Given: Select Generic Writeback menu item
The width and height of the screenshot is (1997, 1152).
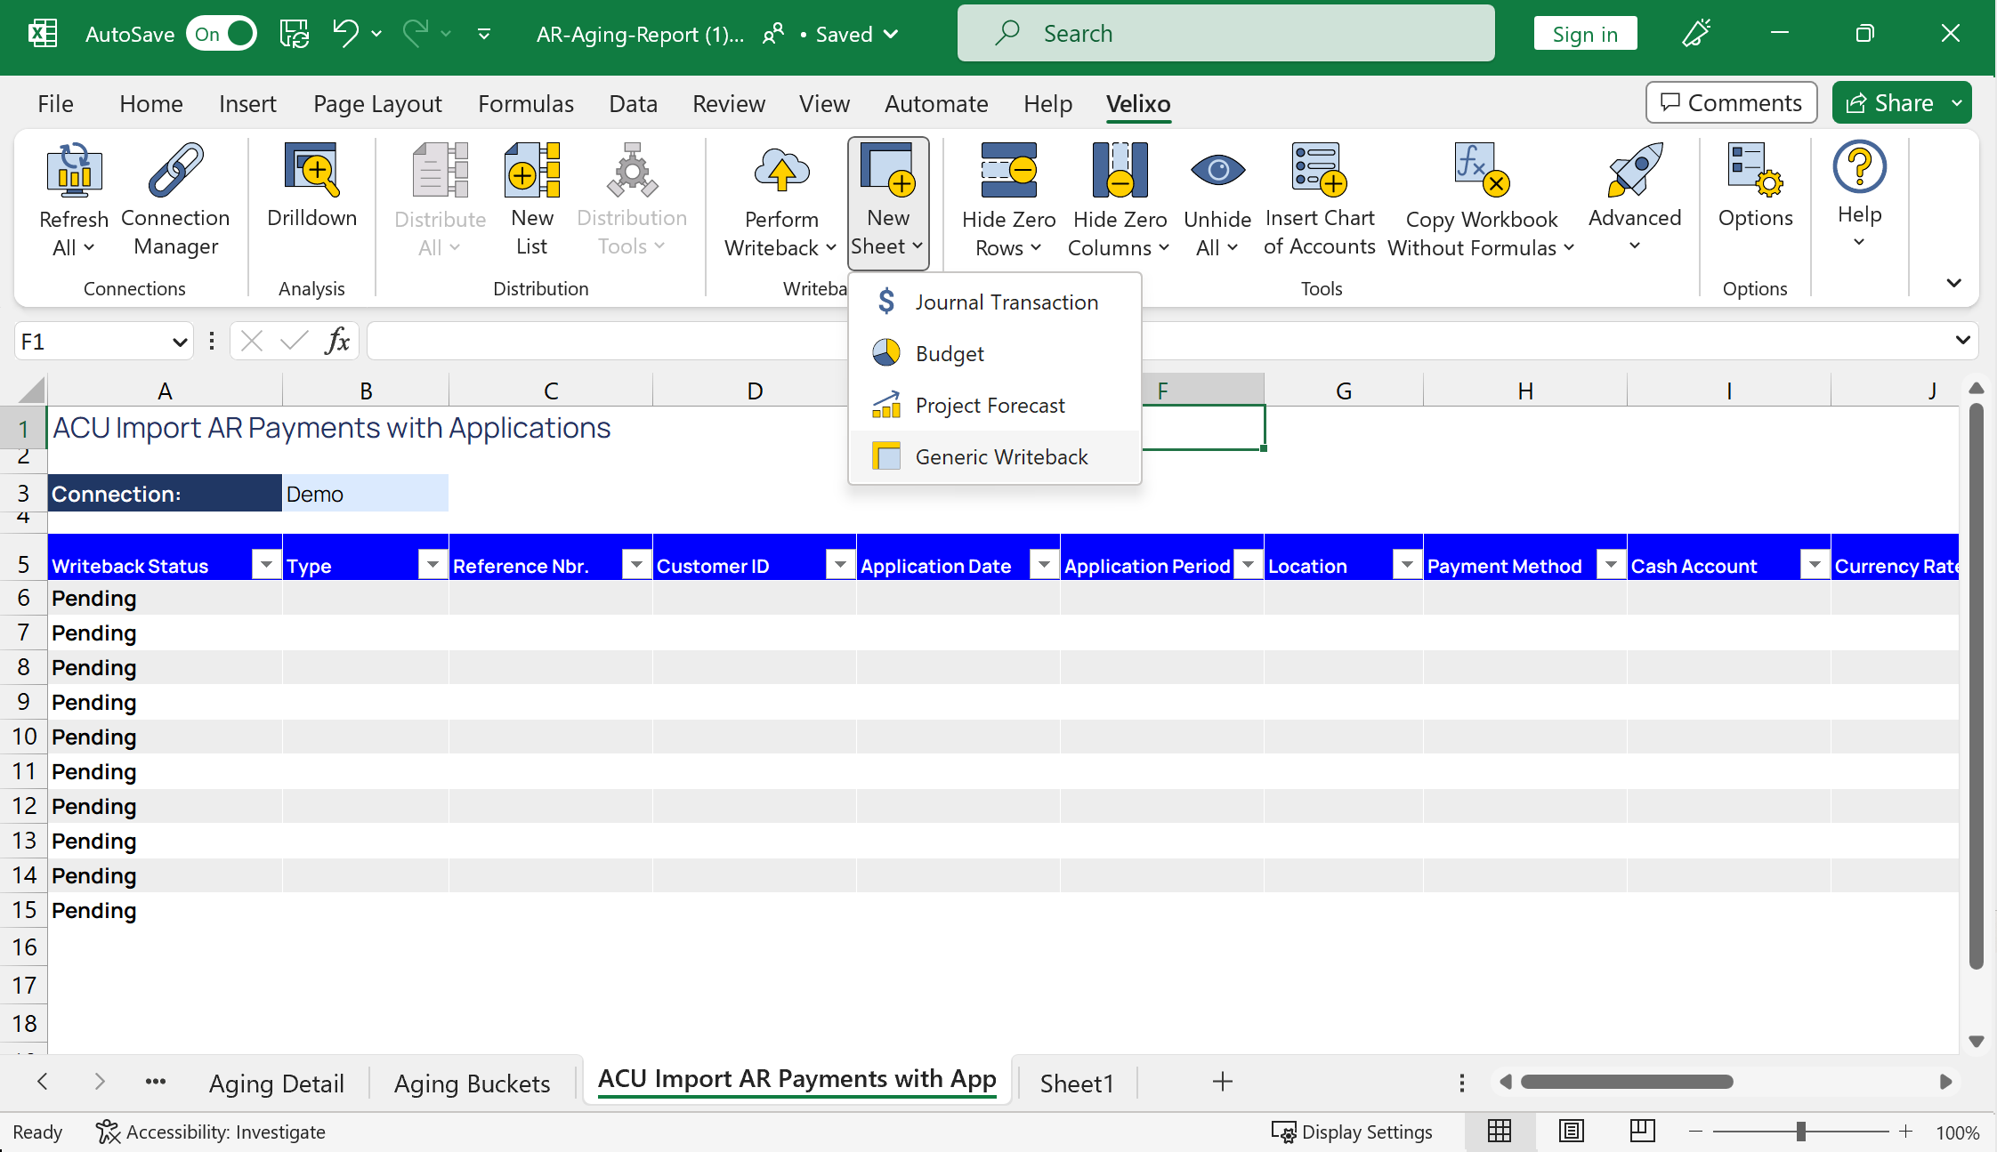Looking at the screenshot, I should (x=994, y=456).
